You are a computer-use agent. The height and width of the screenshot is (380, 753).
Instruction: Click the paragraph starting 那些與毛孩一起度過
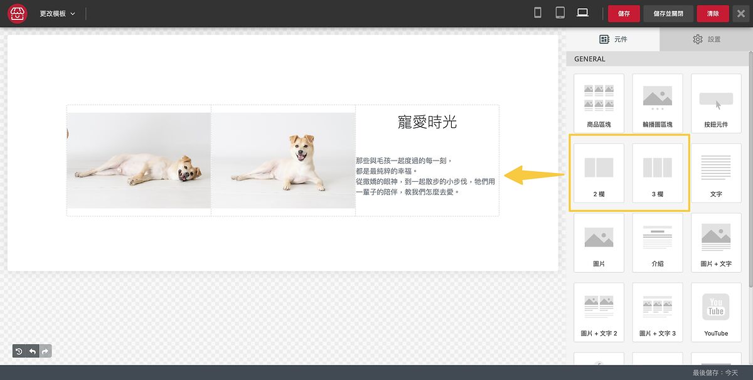pyautogui.click(x=427, y=176)
